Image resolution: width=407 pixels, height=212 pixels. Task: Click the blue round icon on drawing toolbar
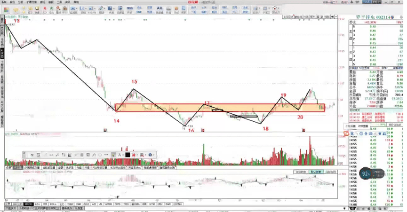(x=150, y=155)
